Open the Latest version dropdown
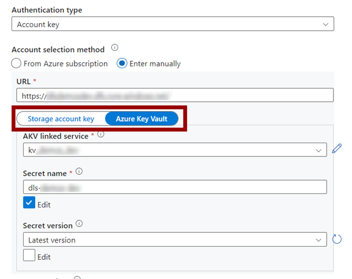352x279 pixels. tap(175, 240)
